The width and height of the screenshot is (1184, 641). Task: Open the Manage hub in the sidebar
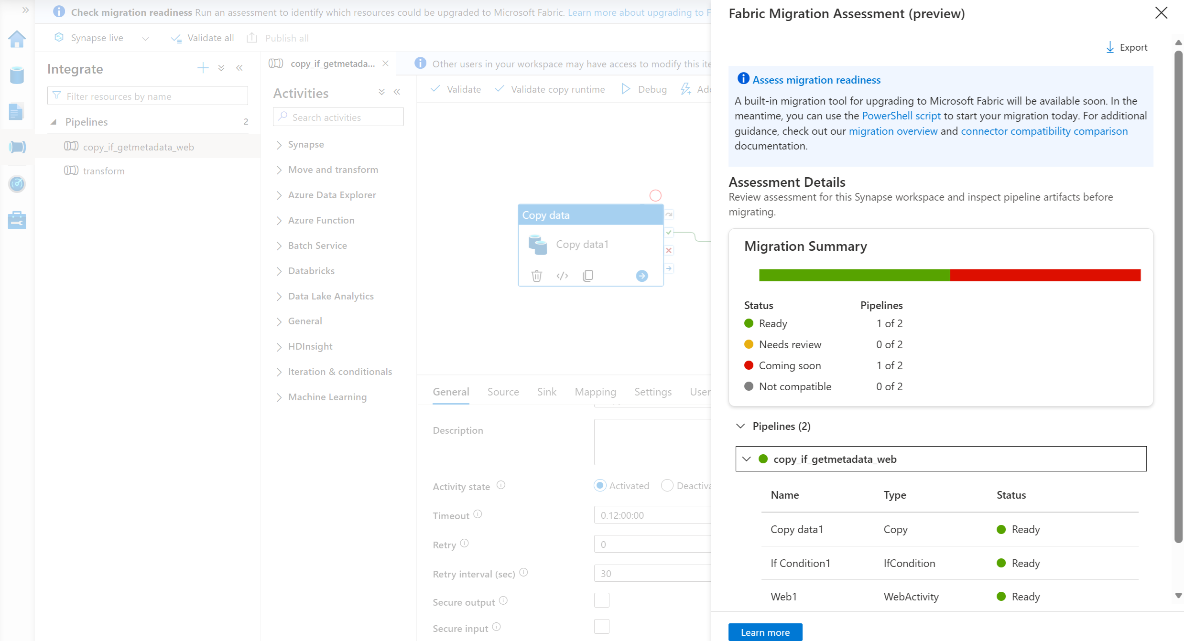[x=17, y=220]
